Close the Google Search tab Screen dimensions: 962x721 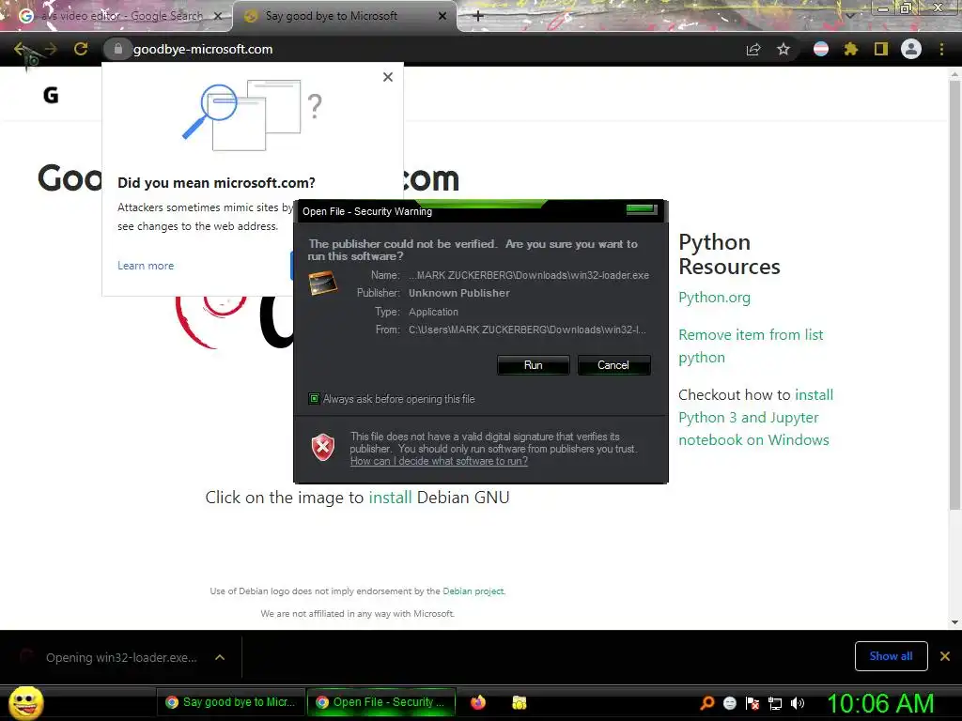(218, 16)
